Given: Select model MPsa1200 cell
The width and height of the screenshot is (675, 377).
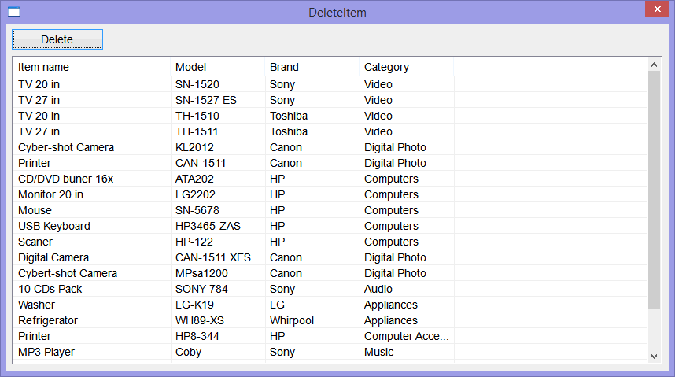Looking at the screenshot, I should [201, 273].
